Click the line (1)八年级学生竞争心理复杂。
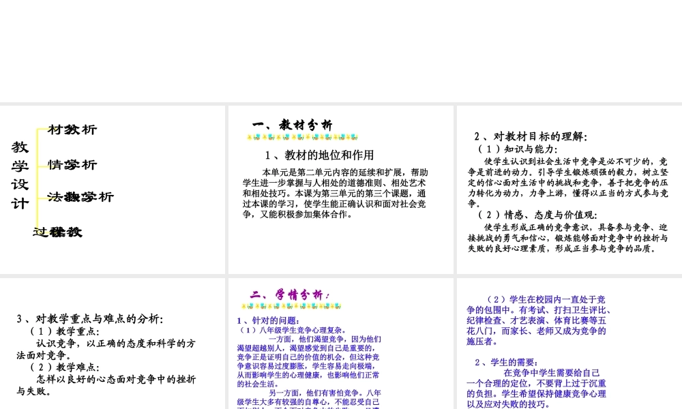The width and height of the screenshot is (682, 409). tap(294, 330)
